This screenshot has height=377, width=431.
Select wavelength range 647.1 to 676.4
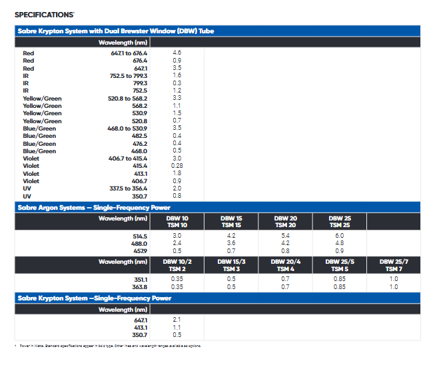(x=129, y=53)
